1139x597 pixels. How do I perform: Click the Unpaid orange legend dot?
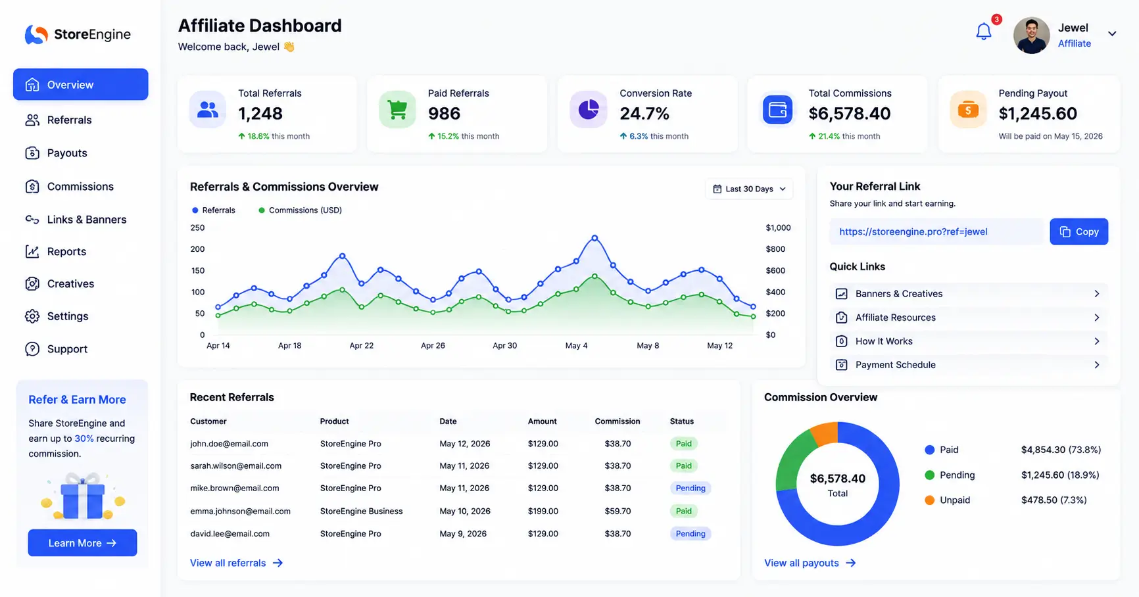tap(929, 500)
